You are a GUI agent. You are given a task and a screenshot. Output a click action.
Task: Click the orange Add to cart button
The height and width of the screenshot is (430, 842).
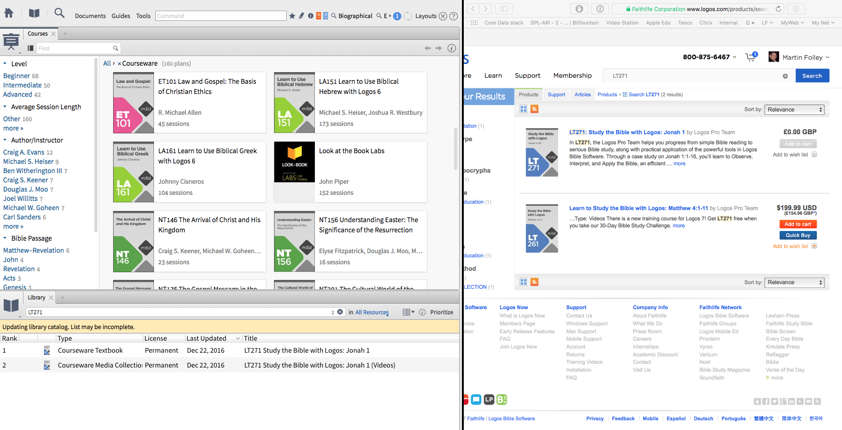tap(798, 224)
